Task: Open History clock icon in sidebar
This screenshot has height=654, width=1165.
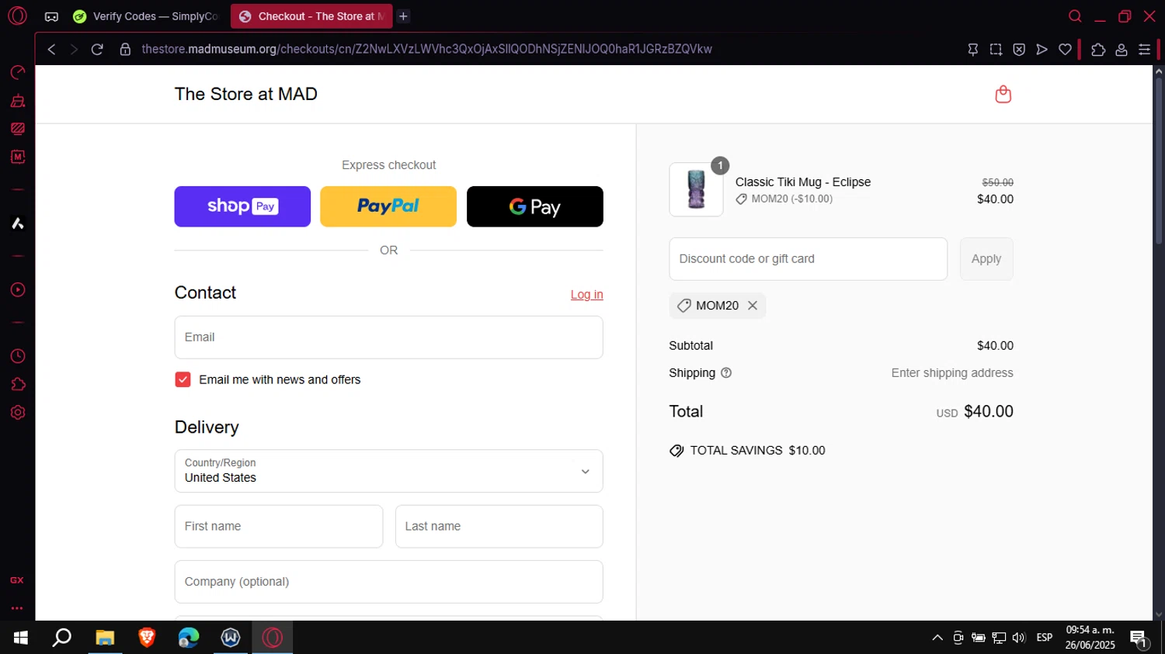Action: (17, 356)
